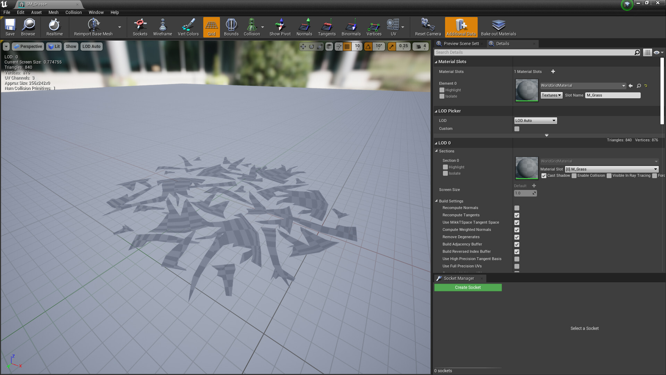Click the Create Socket button
Screen dimensions: 666x375
tap(468, 287)
